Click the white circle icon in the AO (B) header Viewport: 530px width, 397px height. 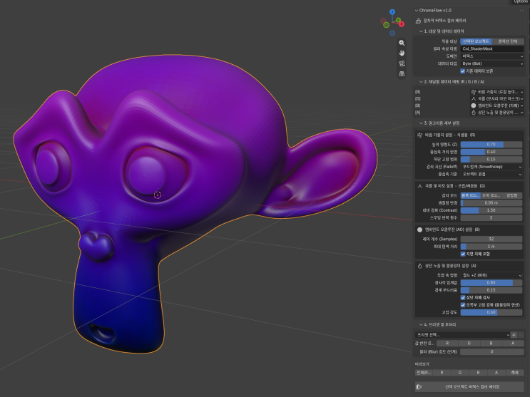[x=419, y=230]
